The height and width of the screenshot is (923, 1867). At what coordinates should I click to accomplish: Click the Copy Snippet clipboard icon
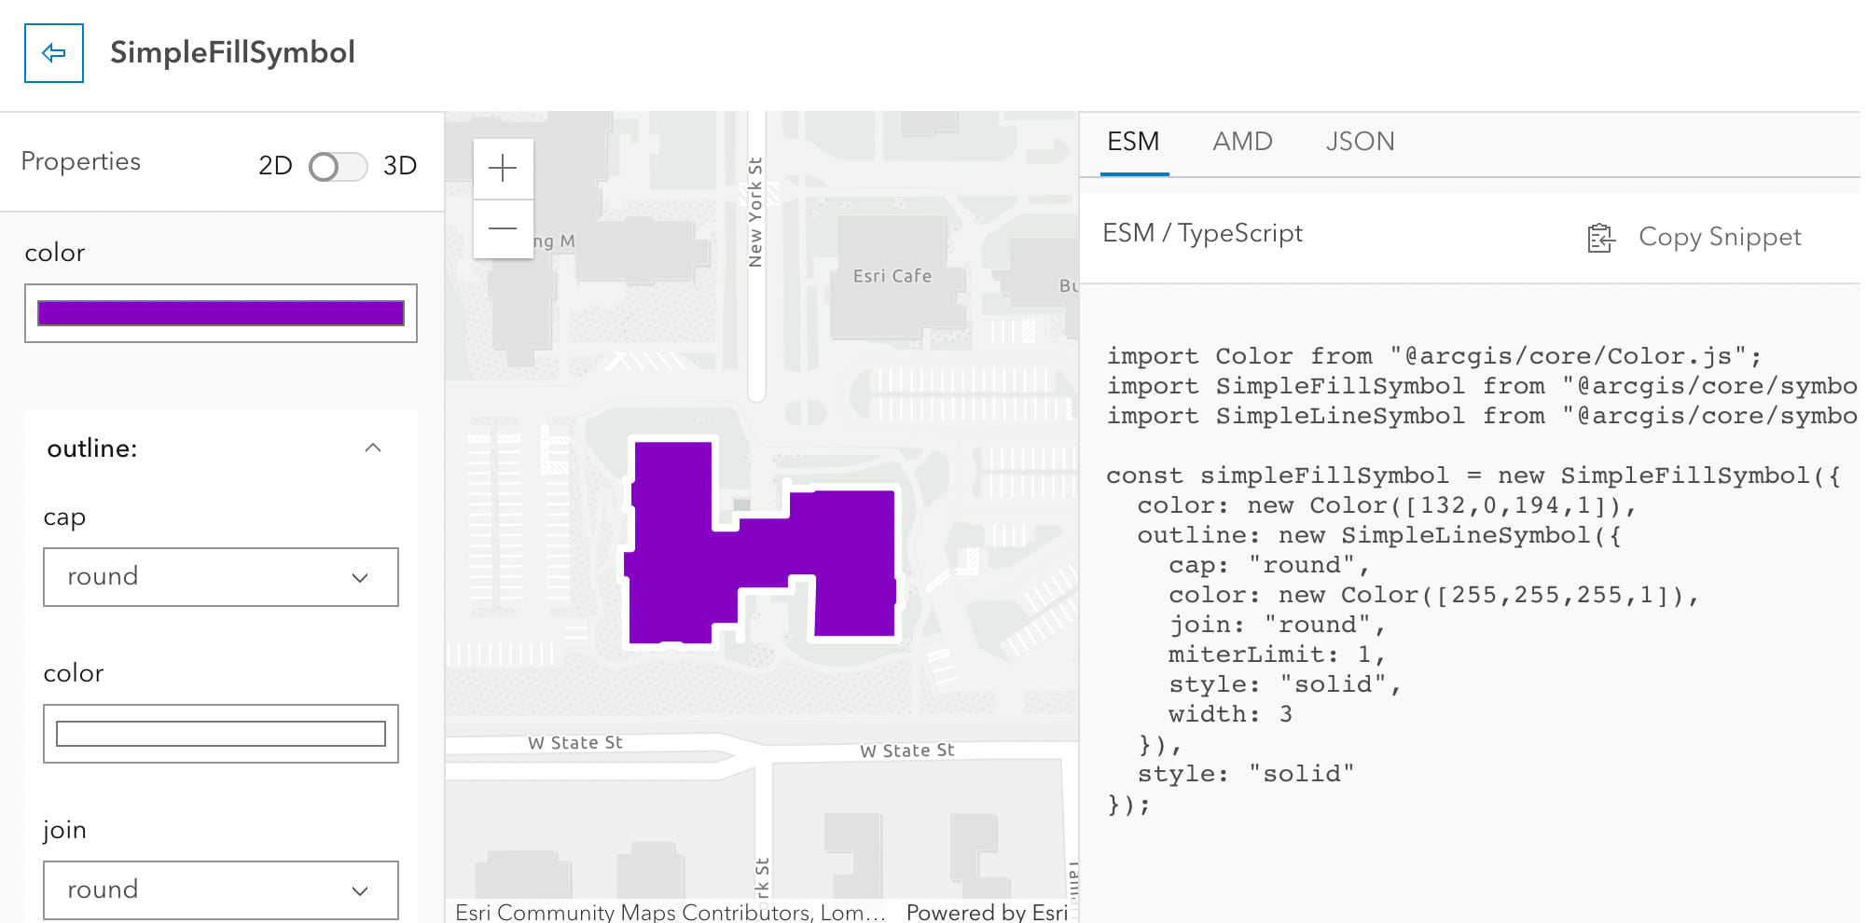pyautogui.click(x=1600, y=238)
